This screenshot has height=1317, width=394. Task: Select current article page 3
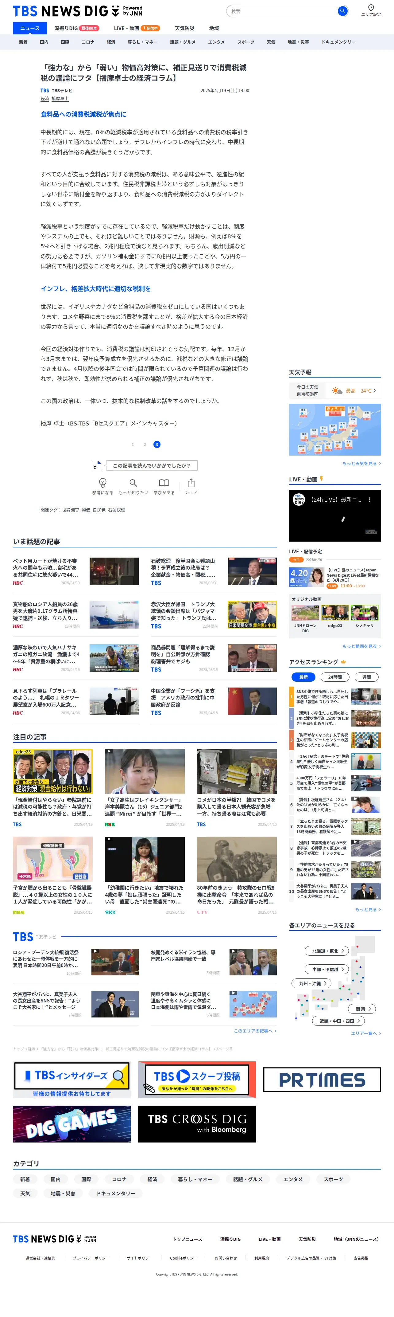(x=157, y=444)
